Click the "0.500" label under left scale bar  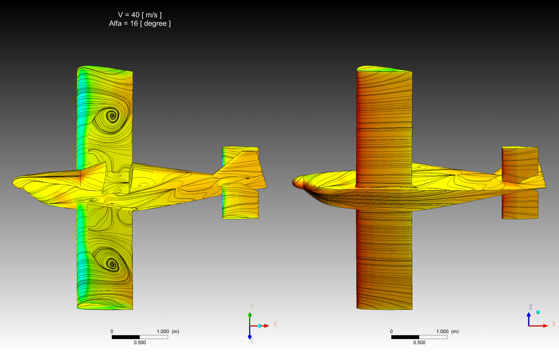click(140, 343)
